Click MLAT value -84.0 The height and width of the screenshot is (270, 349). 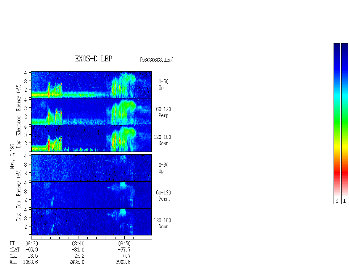pos(78,250)
